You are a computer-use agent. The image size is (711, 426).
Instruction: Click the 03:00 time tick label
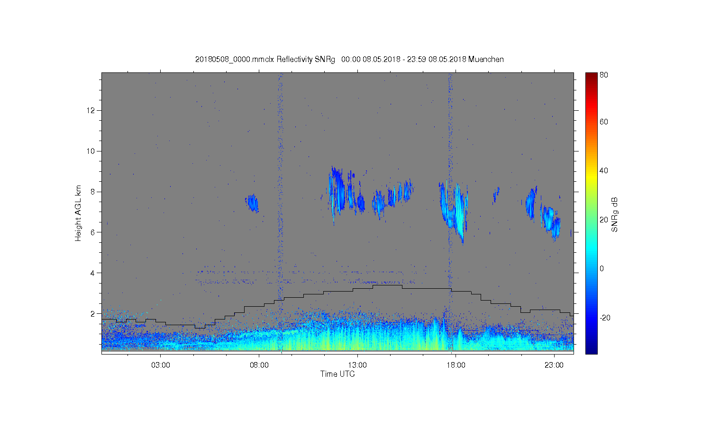point(161,365)
